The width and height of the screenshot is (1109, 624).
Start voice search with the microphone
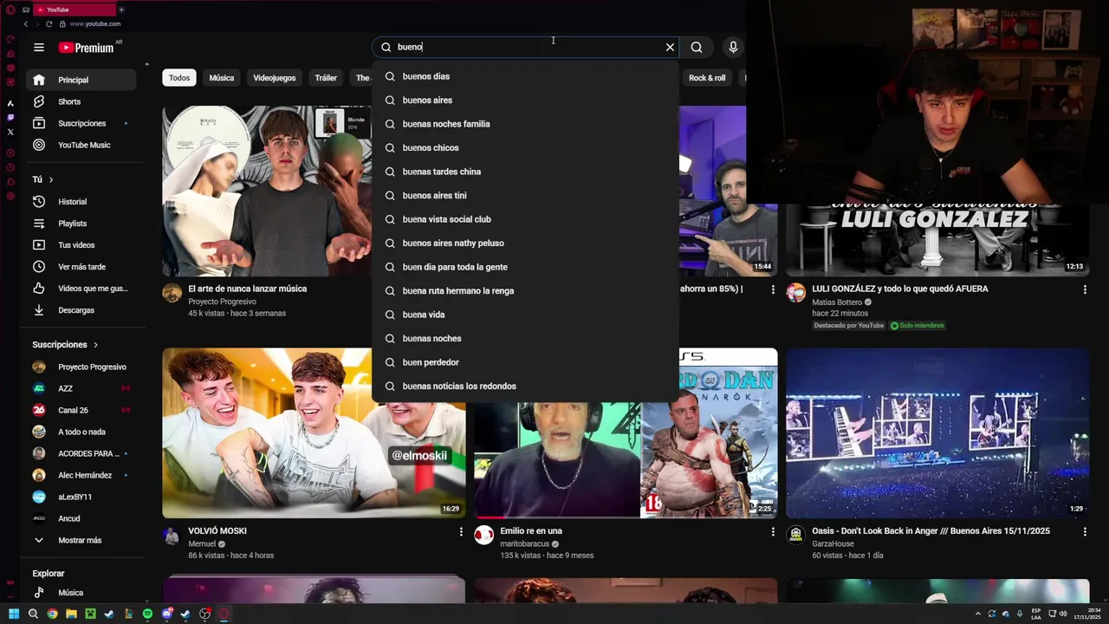click(733, 48)
